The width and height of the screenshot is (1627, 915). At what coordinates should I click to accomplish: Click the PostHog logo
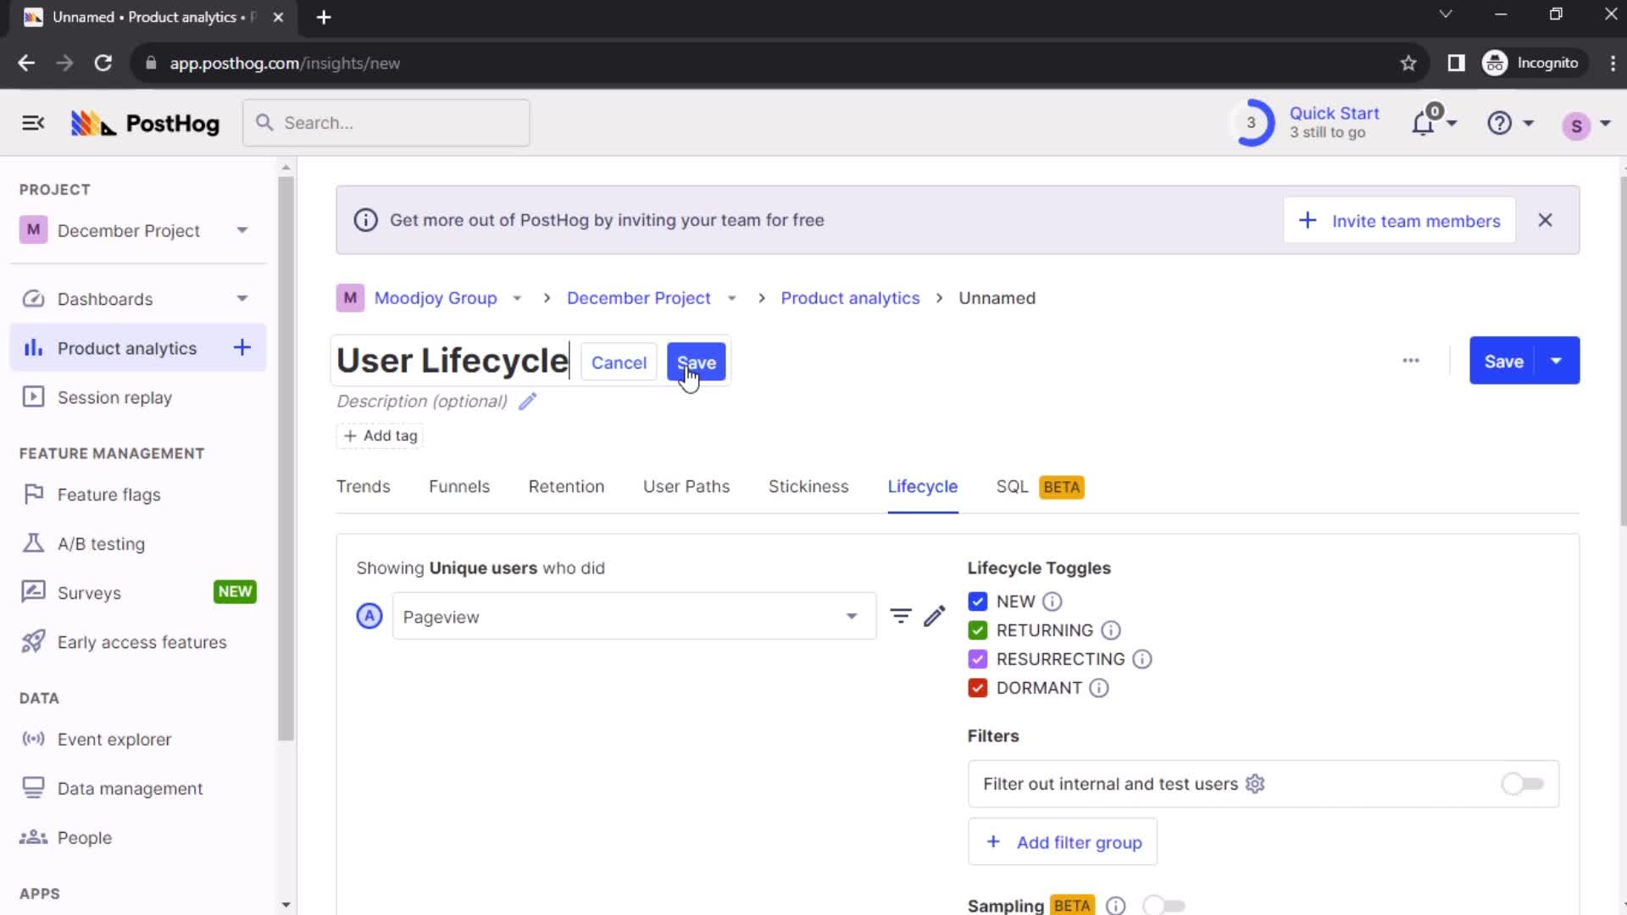tap(145, 124)
